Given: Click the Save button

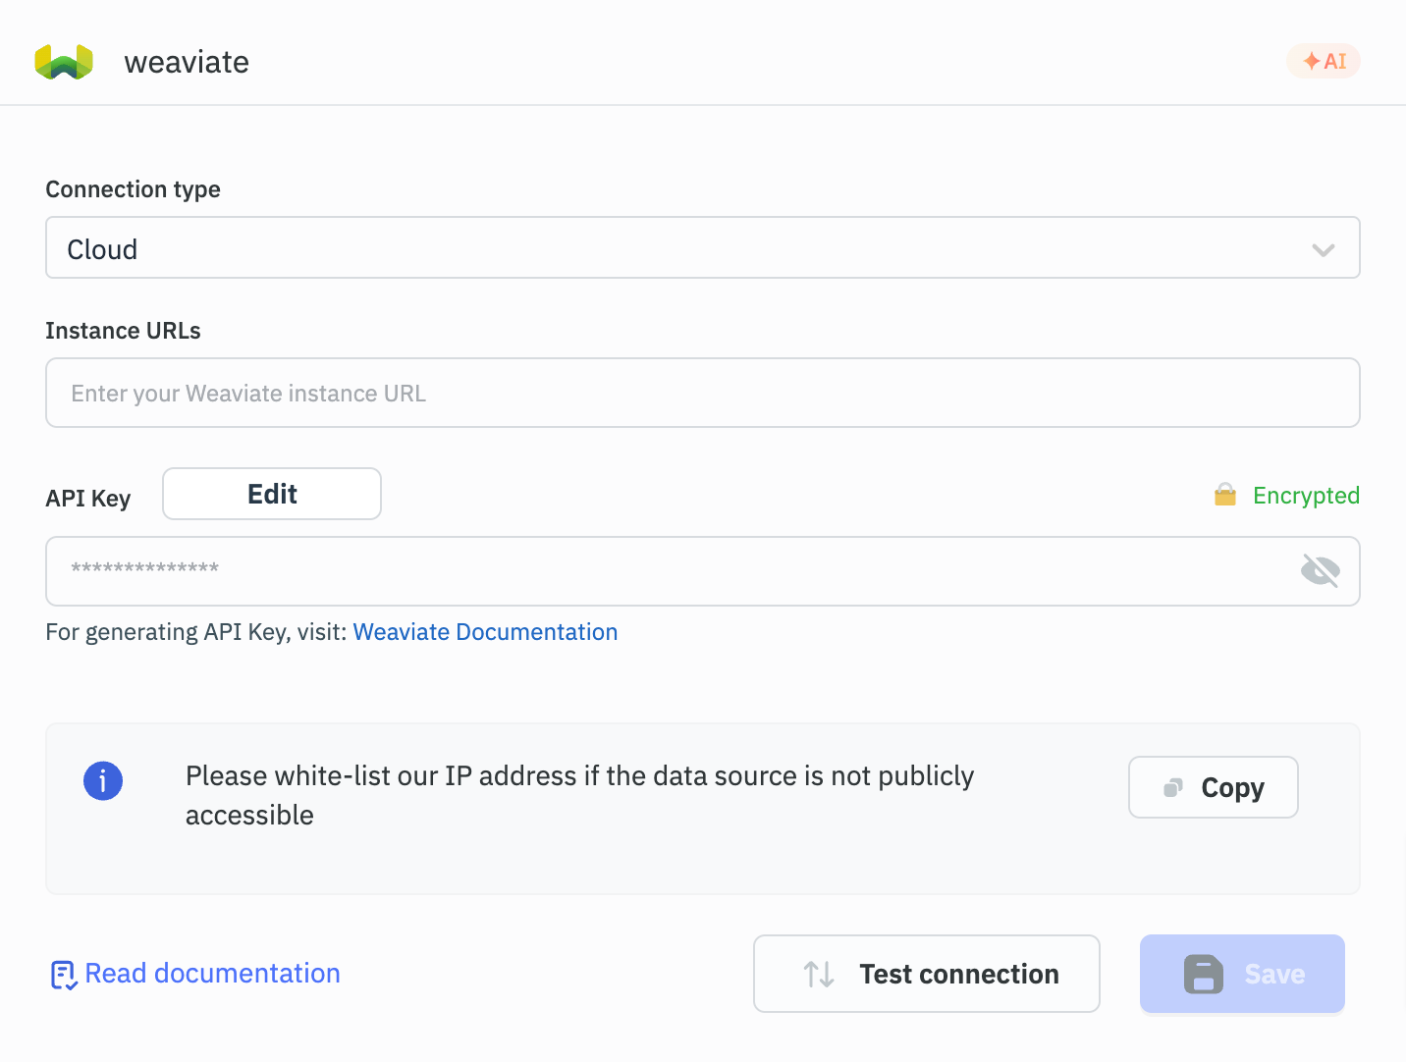Looking at the screenshot, I should pyautogui.click(x=1242, y=974).
